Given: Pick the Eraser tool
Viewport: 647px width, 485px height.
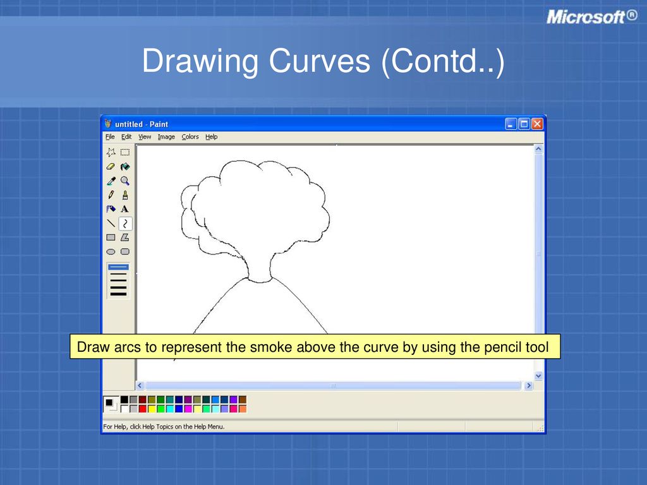Looking at the screenshot, I should pyautogui.click(x=111, y=167).
